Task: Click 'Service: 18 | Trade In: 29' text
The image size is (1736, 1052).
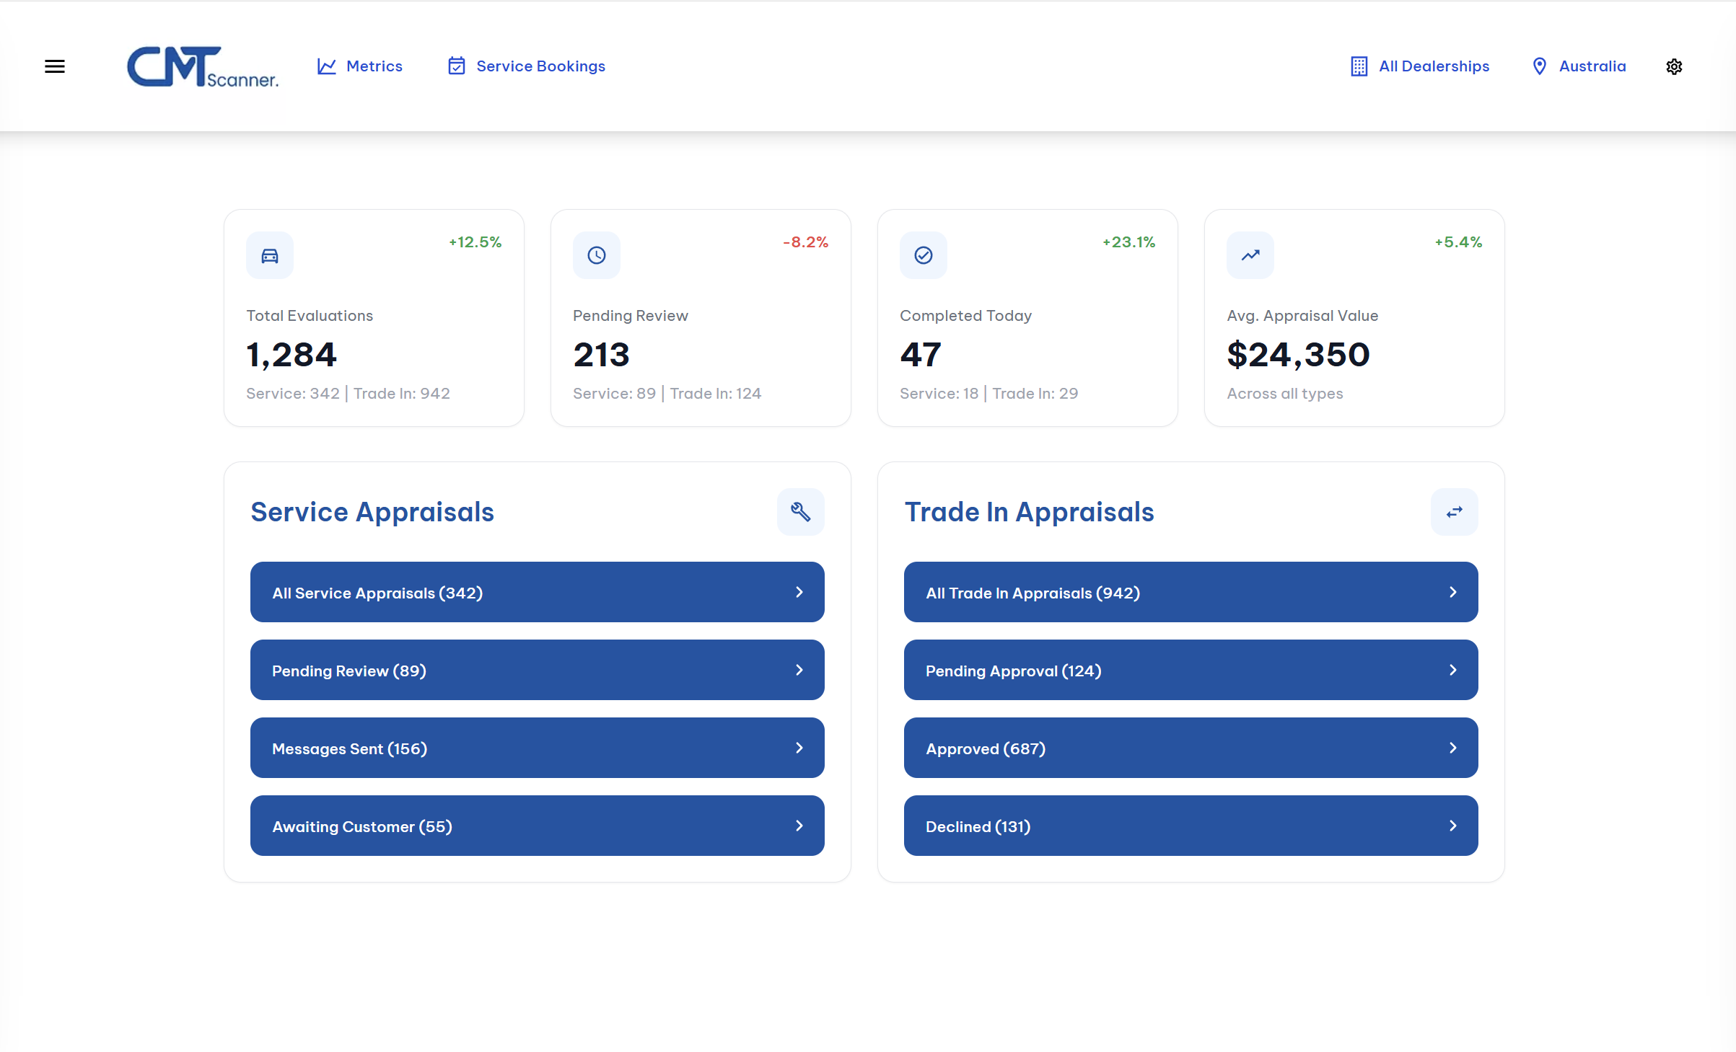Action: coord(988,394)
